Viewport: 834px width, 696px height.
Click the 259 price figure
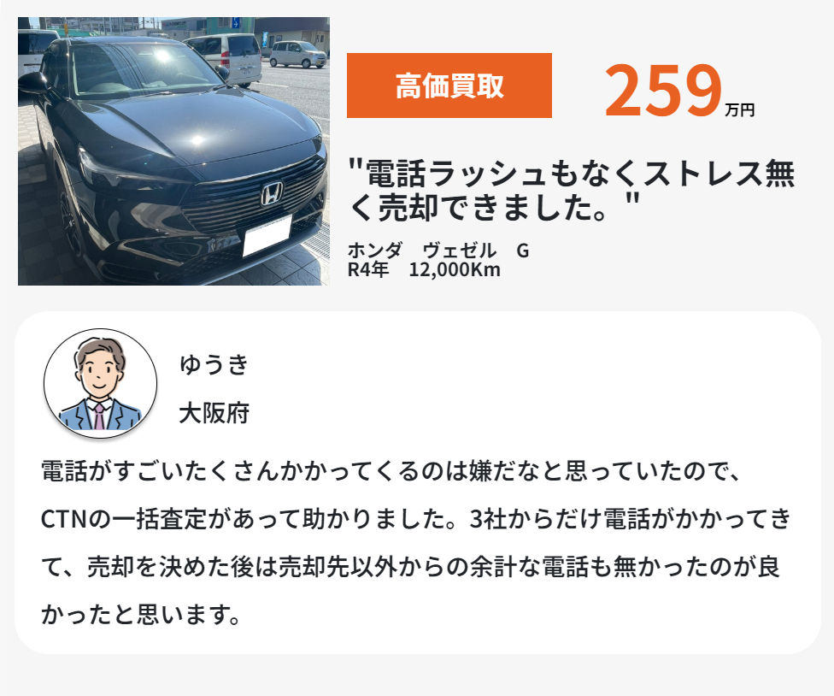663,90
